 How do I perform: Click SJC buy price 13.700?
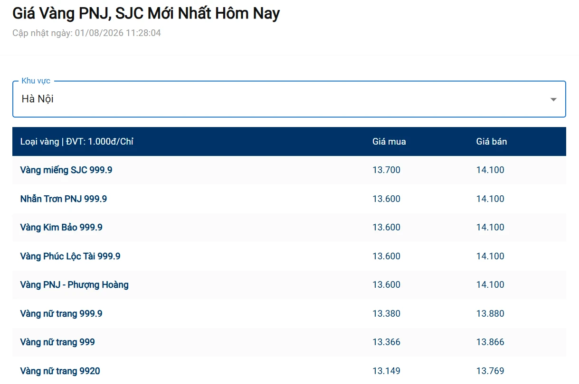pyautogui.click(x=386, y=170)
